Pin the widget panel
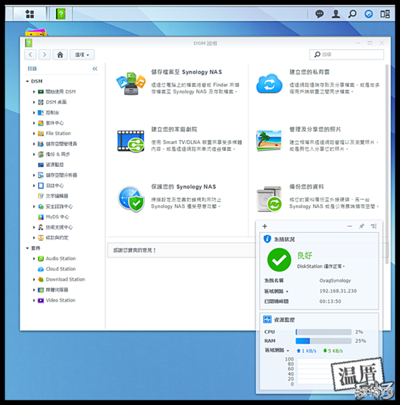 (x=361, y=226)
